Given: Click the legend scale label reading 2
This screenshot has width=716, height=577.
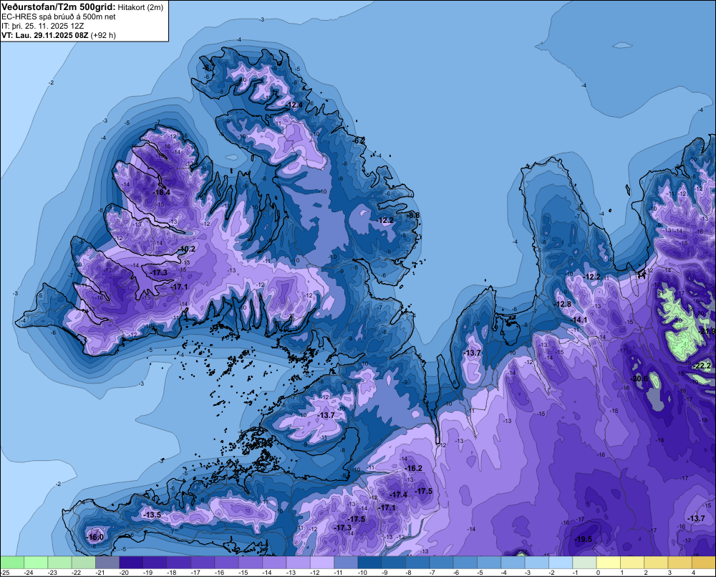Looking at the screenshot, I should 646,573.
